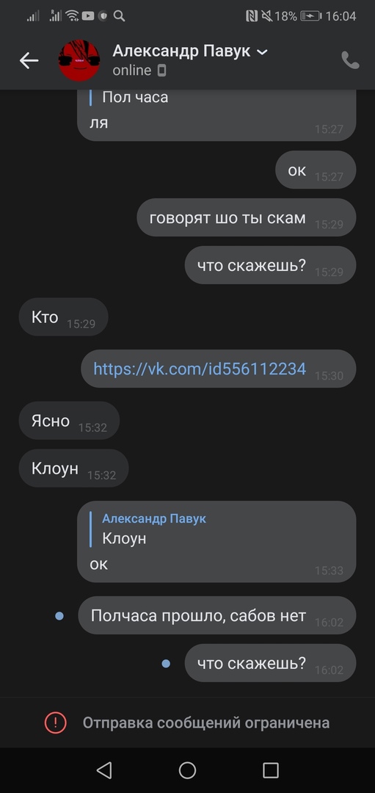Select the "говорят шо ты скам" message
This screenshot has height=793, width=375.
coord(247,217)
